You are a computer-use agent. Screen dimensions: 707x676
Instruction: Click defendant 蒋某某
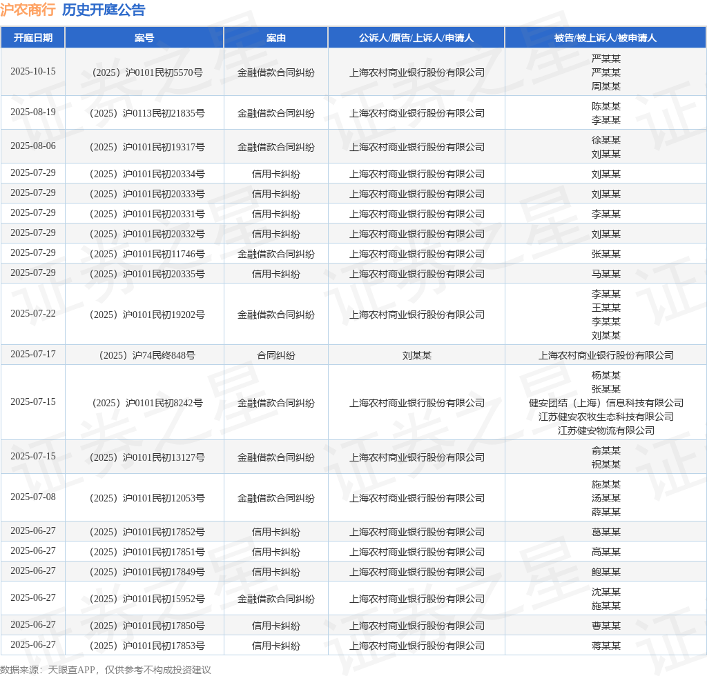pos(606,646)
